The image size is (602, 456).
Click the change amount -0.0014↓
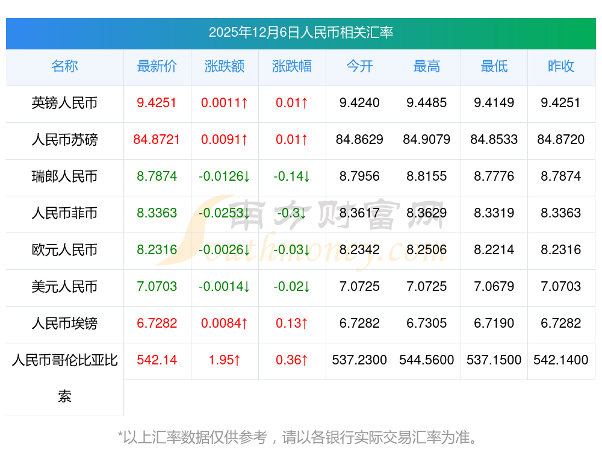coord(224,287)
